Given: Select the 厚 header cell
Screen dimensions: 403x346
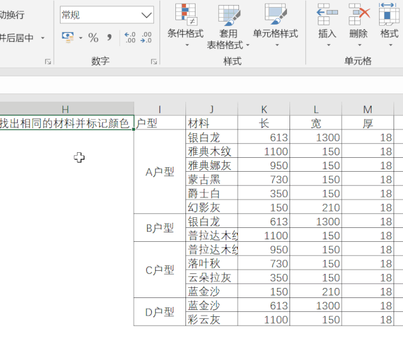Looking at the screenshot, I should click(x=368, y=122).
